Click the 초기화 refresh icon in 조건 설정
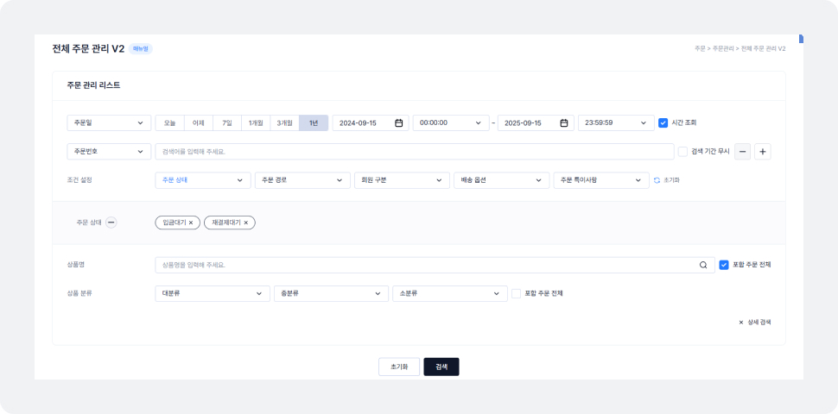838x414 pixels. click(x=657, y=180)
